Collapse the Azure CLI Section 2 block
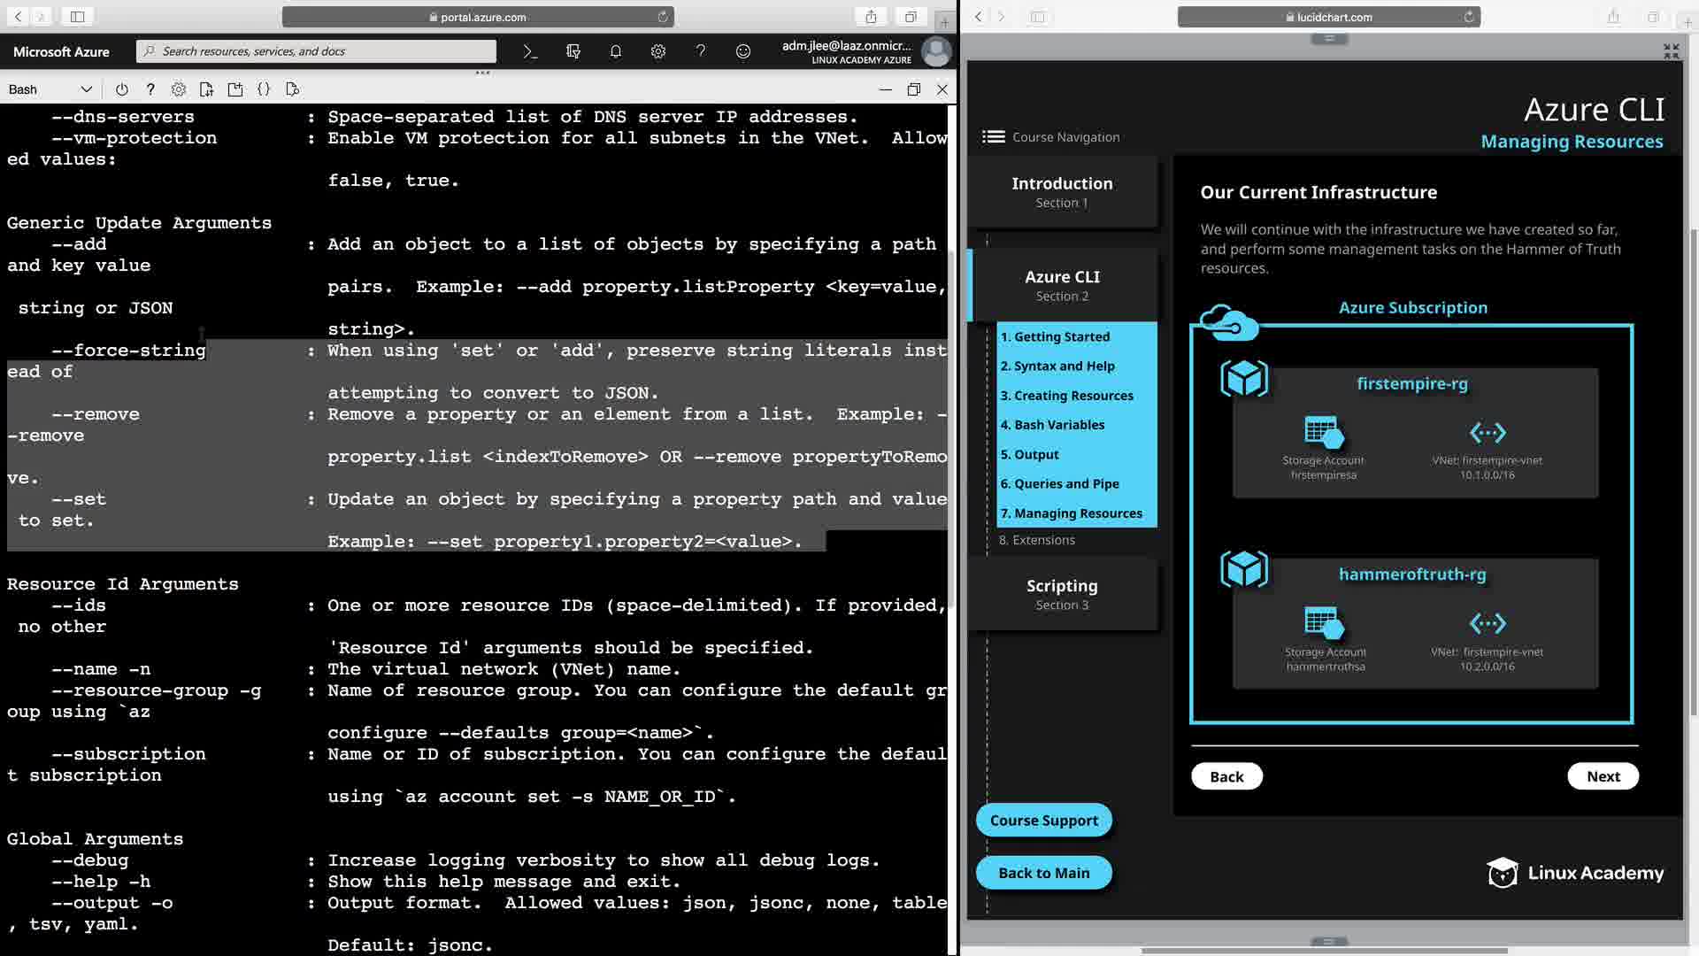This screenshot has height=956, width=1699. point(1062,285)
